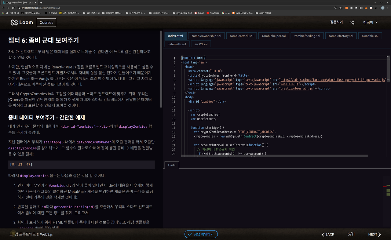
Task: Open the zombieattack.sol tab
Action: click(x=241, y=36)
